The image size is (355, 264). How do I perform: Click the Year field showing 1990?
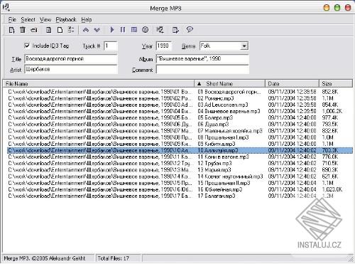pyautogui.click(x=163, y=46)
